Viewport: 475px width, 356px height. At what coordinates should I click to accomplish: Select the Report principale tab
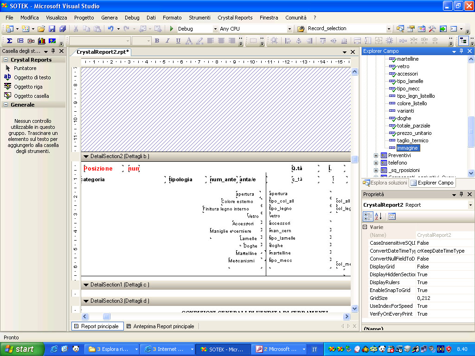97,326
